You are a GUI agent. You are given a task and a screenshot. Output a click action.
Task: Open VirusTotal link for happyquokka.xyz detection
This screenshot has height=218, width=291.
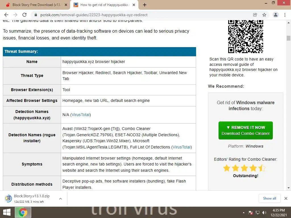pos(80,115)
